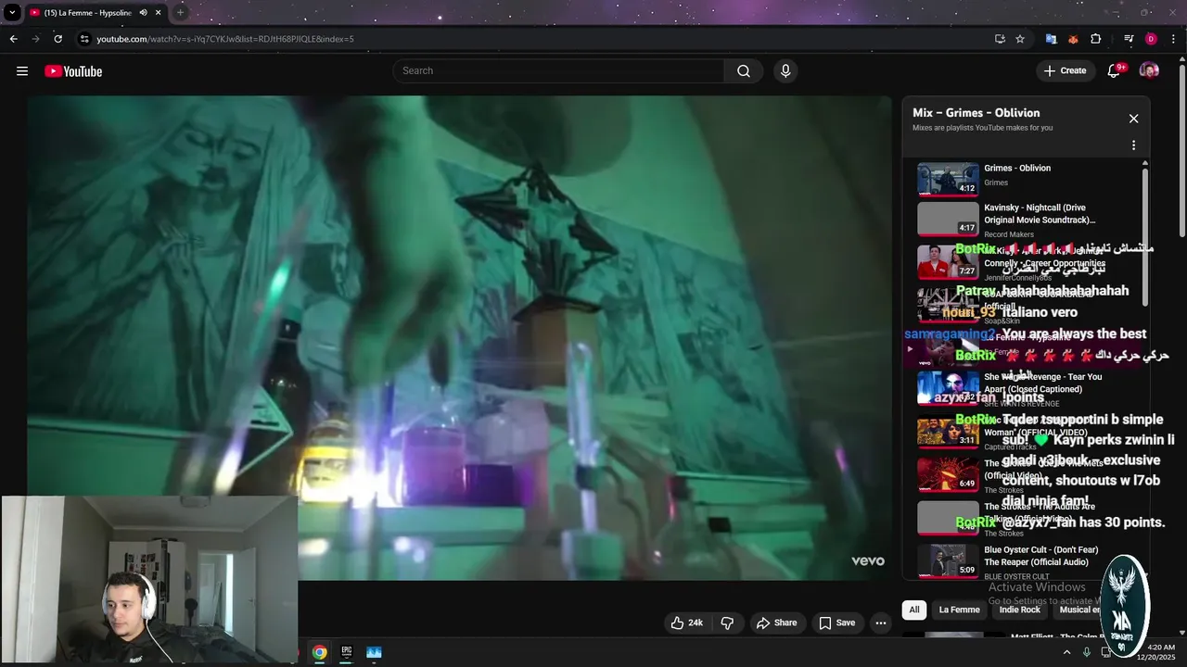Go back in browser history
The image size is (1187, 667).
(x=13, y=39)
